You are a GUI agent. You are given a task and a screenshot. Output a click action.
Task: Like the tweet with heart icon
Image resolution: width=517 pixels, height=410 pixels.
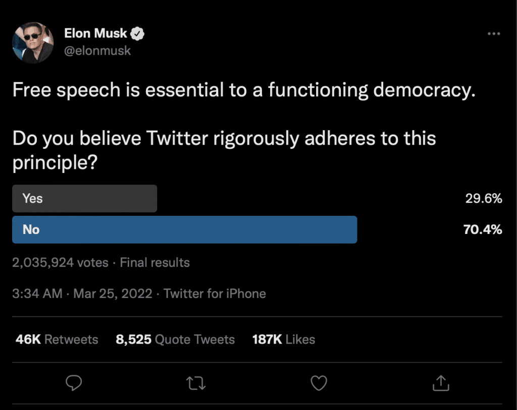click(x=319, y=383)
